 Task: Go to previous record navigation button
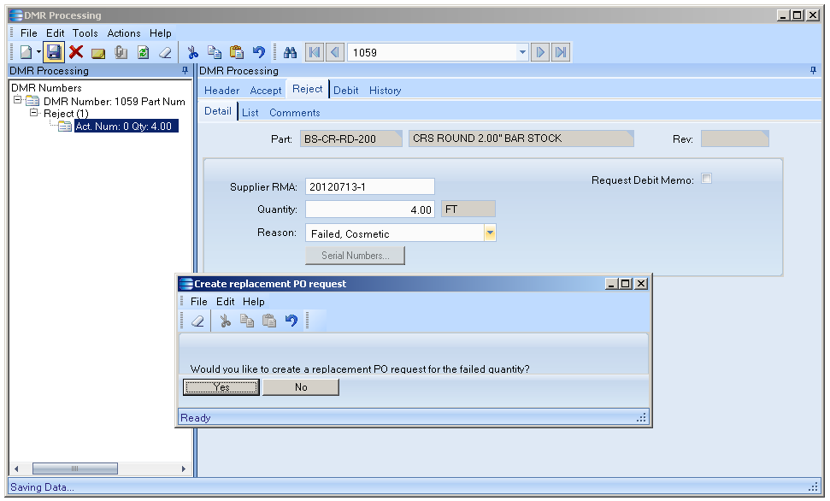point(335,52)
